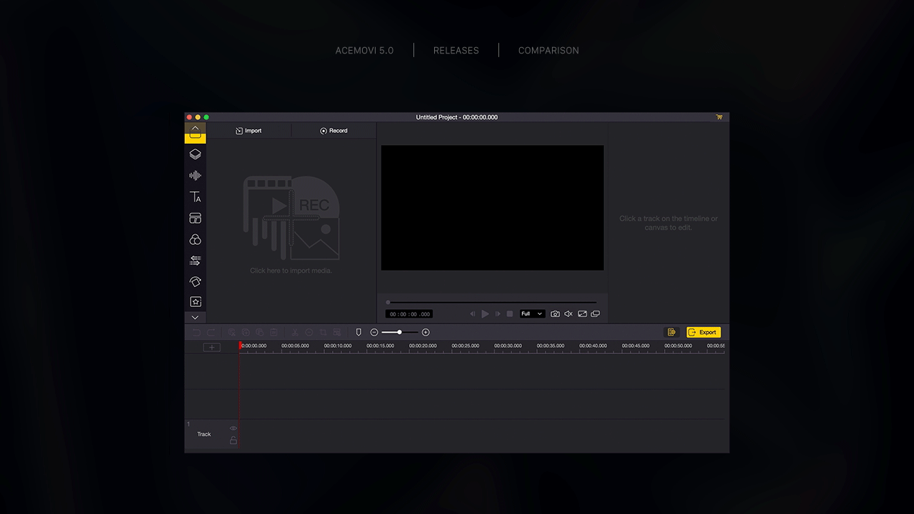The image size is (914, 514).
Task: Open the Audio waveform sidebar icon
Action: [x=195, y=176]
